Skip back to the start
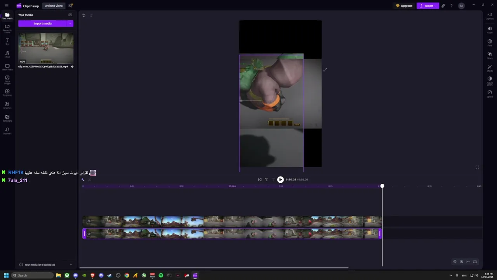497x280 pixels. pyautogui.click(x=260, y=180)
